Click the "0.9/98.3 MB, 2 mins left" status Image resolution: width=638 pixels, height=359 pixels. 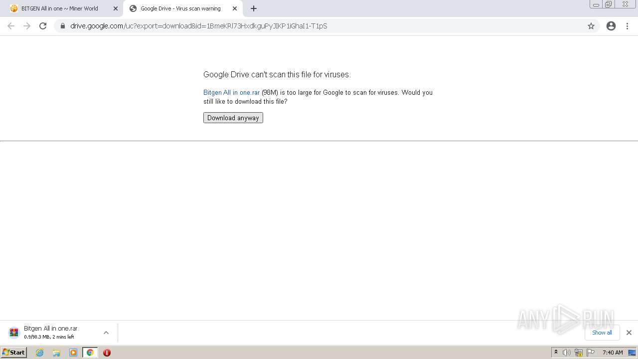(x=49, y=337)
